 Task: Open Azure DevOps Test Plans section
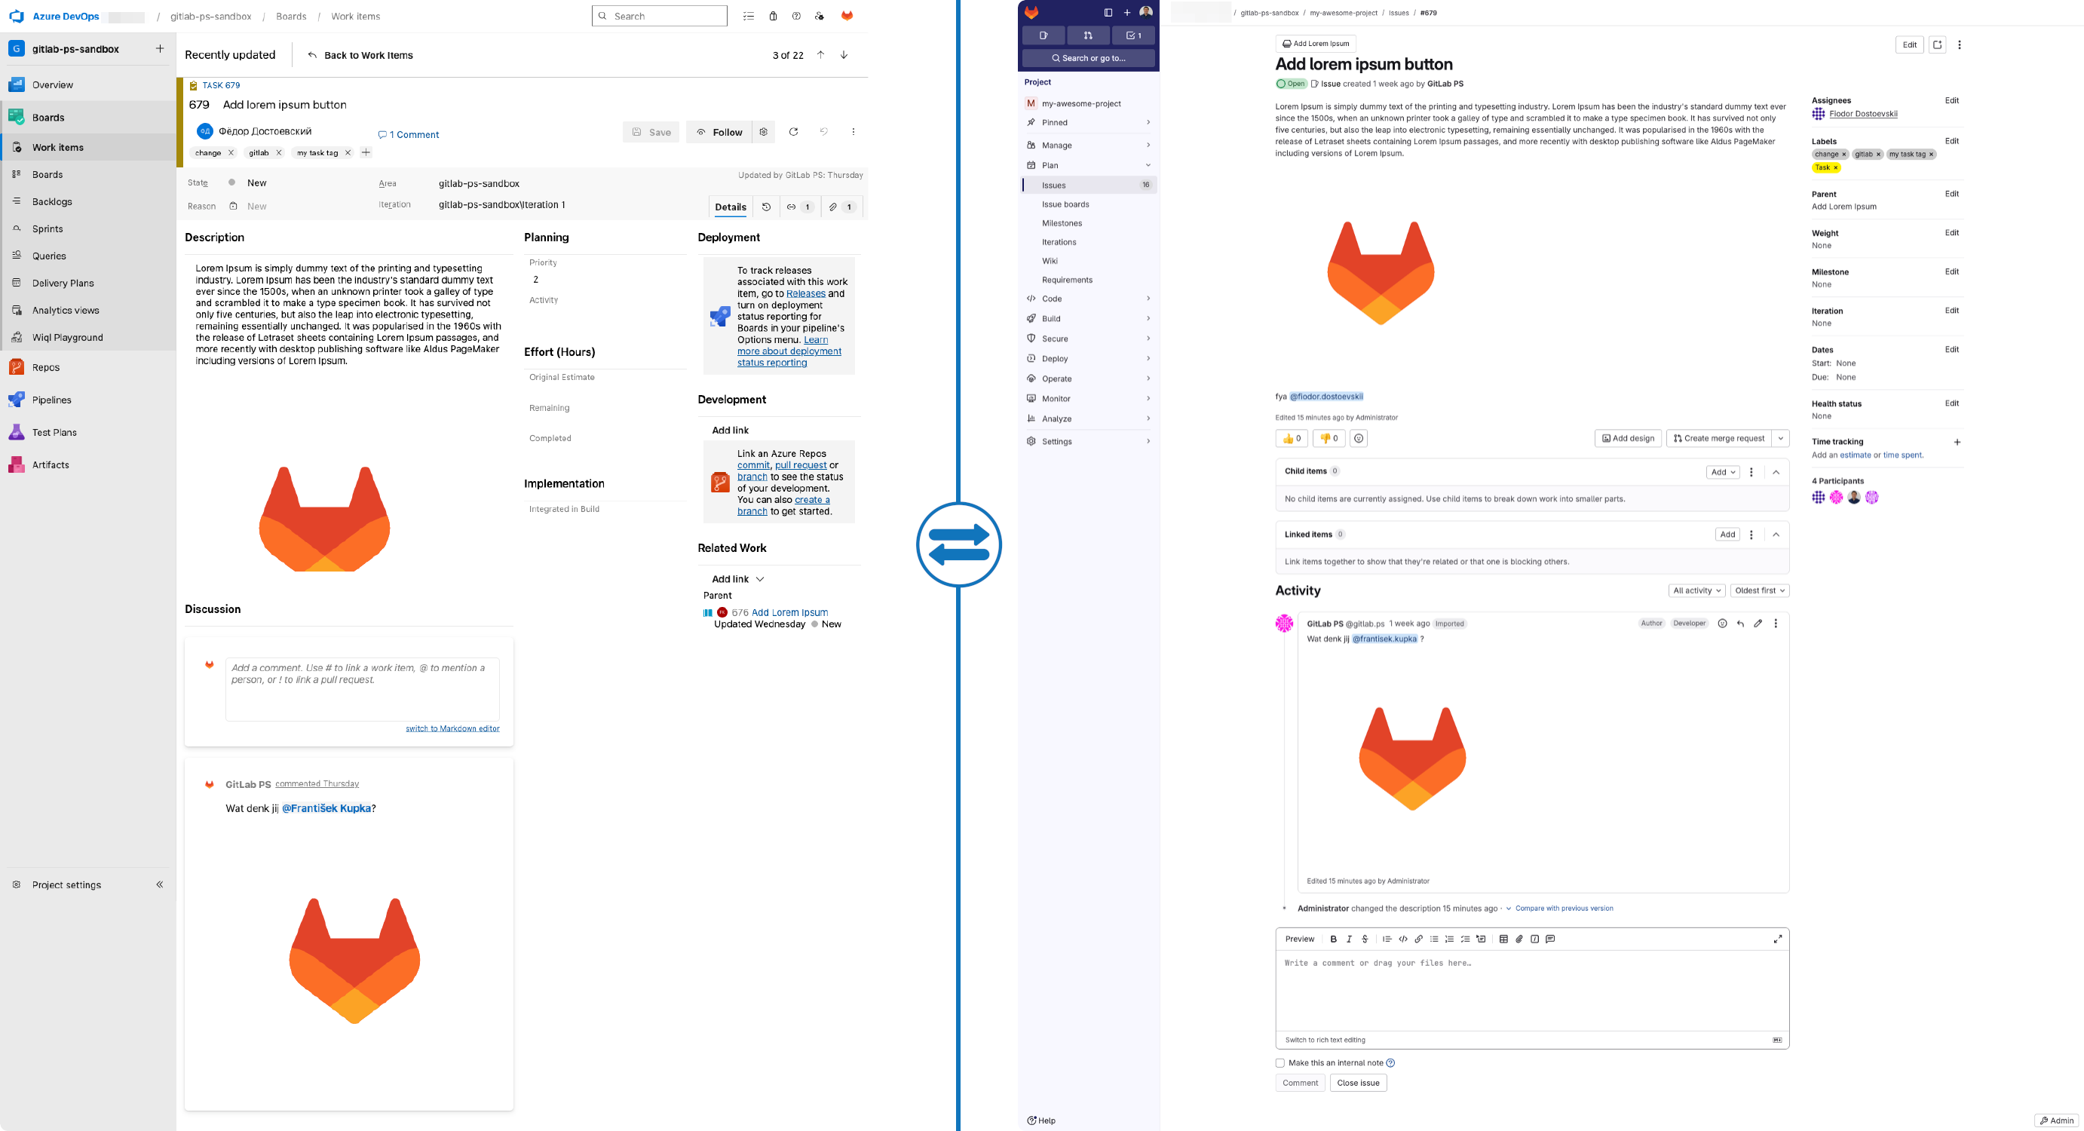tap(54, 432)
